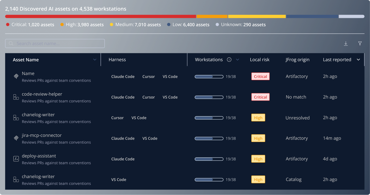370x195 pixels.
Task: Click the yellow Medium segment of the risk bar
Action: click(257, 16)
